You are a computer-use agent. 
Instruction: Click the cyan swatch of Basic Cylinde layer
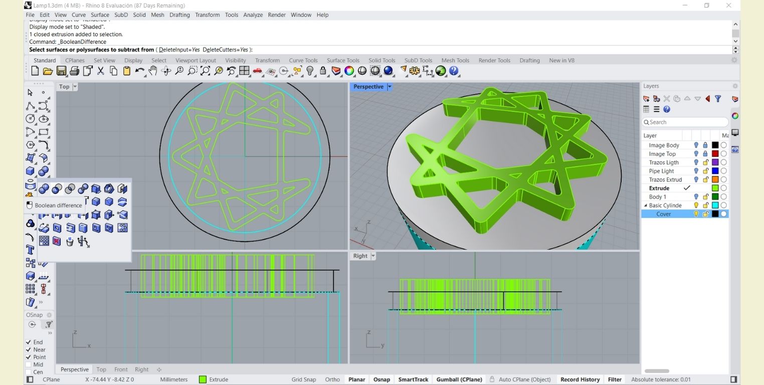point(715,206)
